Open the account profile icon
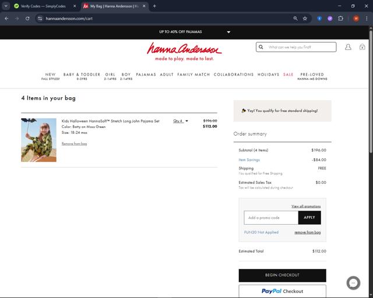The image size is (373, 298). (x=348, y=47)
